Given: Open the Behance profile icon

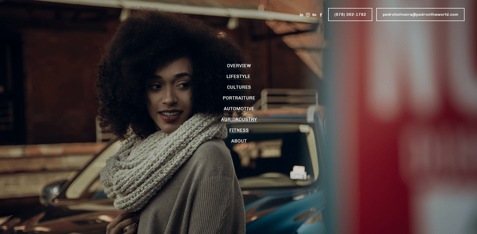Looking at the screenshot, I should (x=314, y=15).
